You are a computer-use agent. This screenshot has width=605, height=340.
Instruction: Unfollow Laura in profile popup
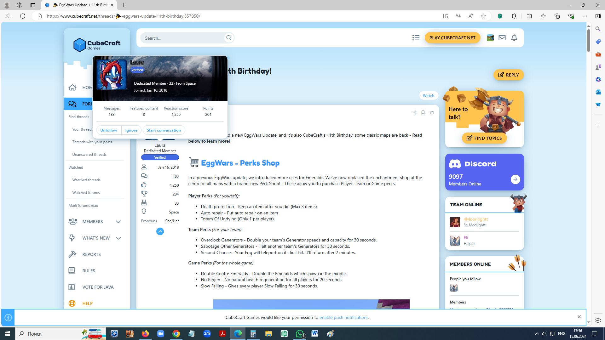[x=109, y=130]
